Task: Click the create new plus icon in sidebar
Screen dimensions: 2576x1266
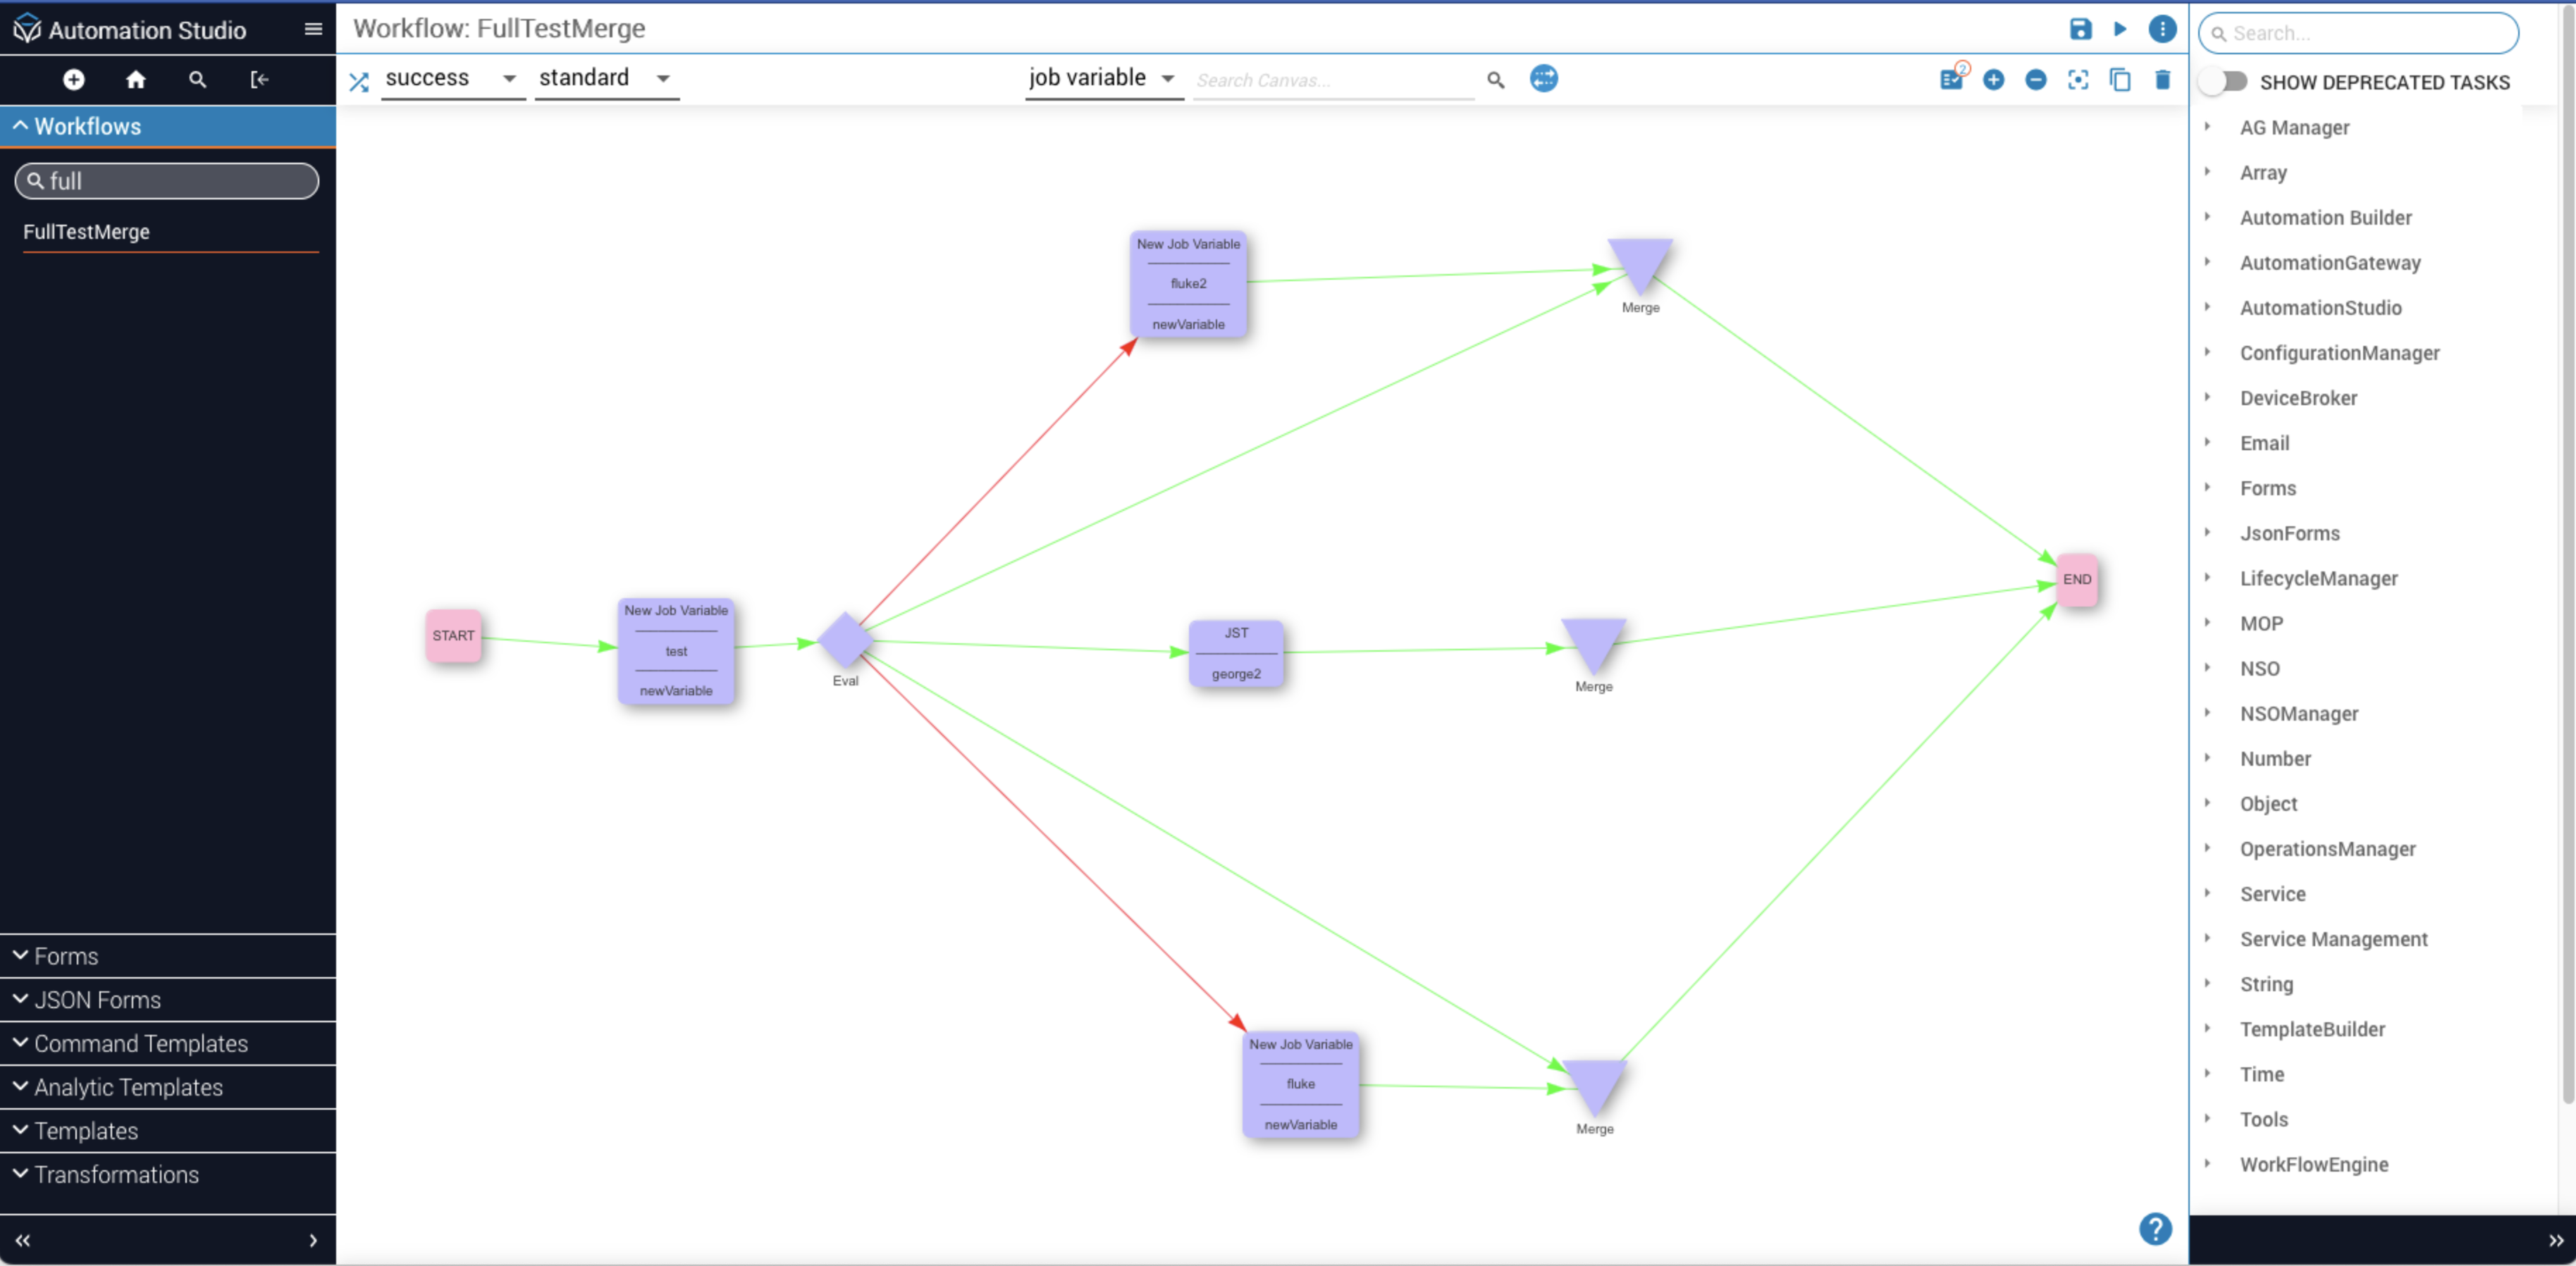Action: 74,80
